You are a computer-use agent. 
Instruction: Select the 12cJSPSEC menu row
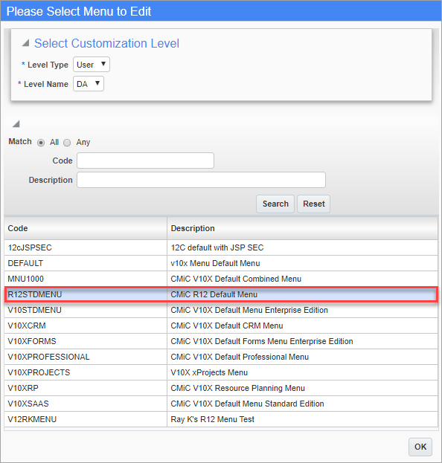point(221,247)
